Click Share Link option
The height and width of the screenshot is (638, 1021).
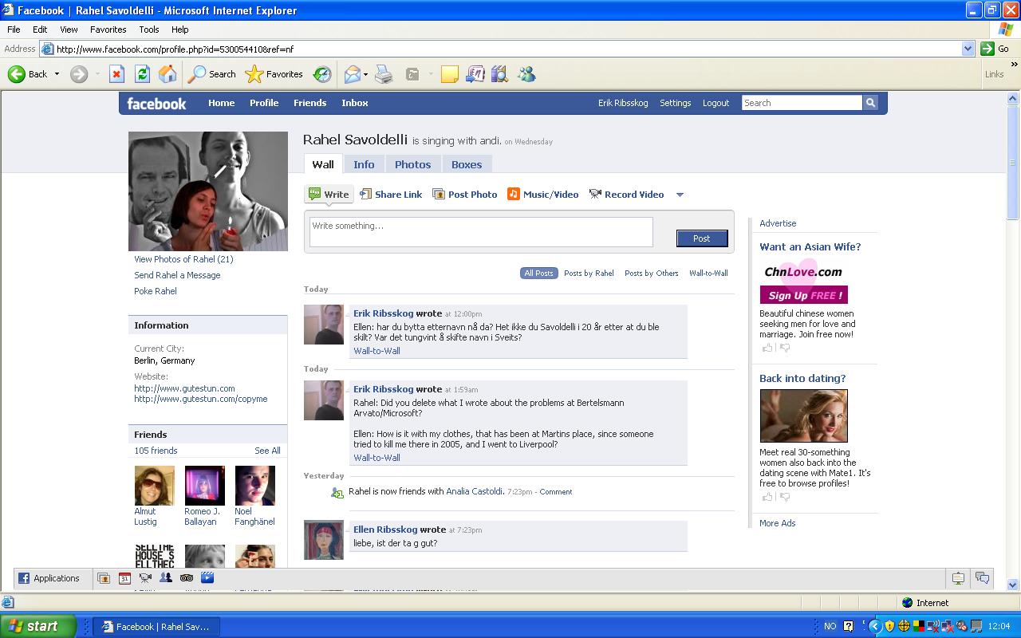pyautogui.click(x=391, y=195)
